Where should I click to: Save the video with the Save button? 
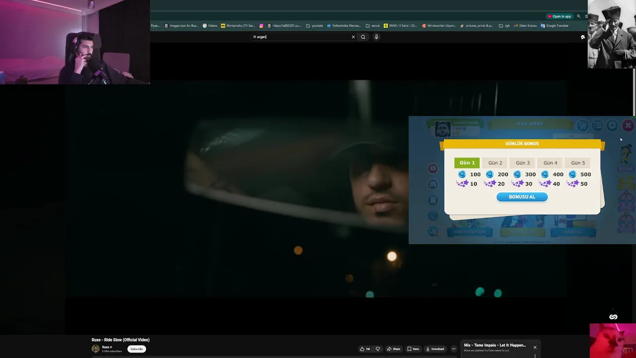pyautogui.click(x=413, y=349)
